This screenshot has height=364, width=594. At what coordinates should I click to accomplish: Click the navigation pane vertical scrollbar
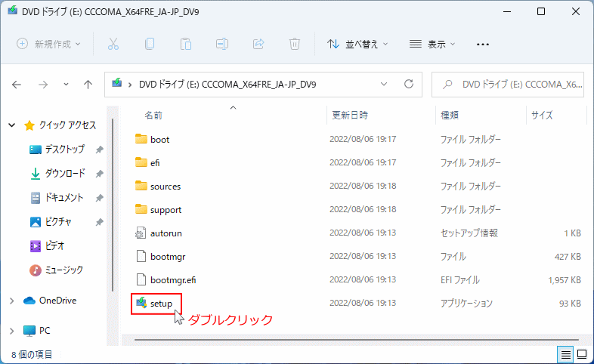click(x=113, y=205)
